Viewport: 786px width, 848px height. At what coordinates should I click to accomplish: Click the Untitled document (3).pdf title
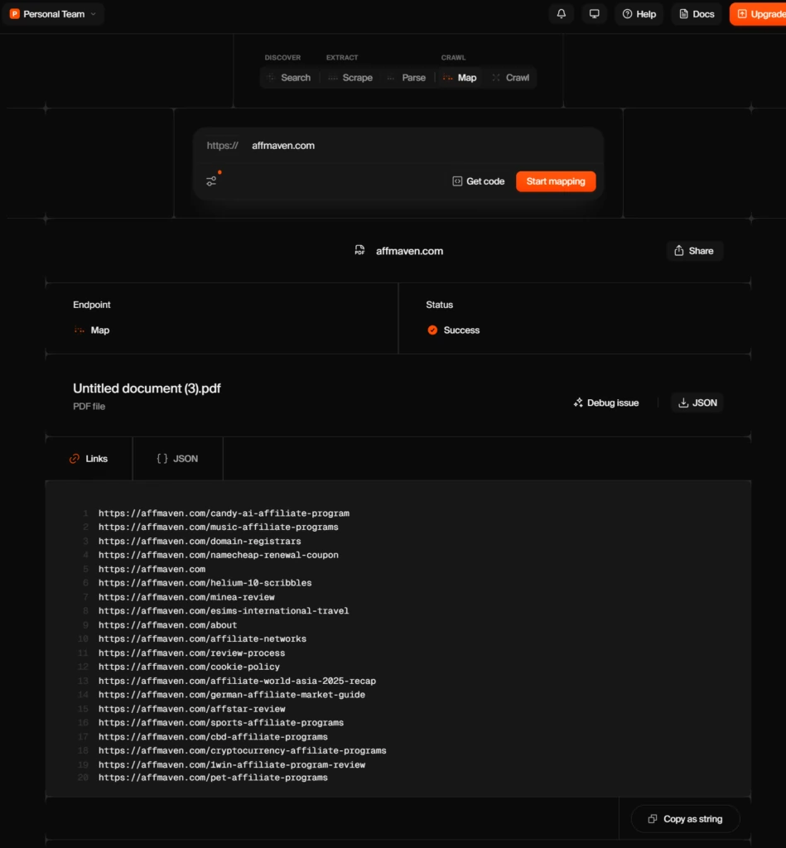[x=147, y=388]
